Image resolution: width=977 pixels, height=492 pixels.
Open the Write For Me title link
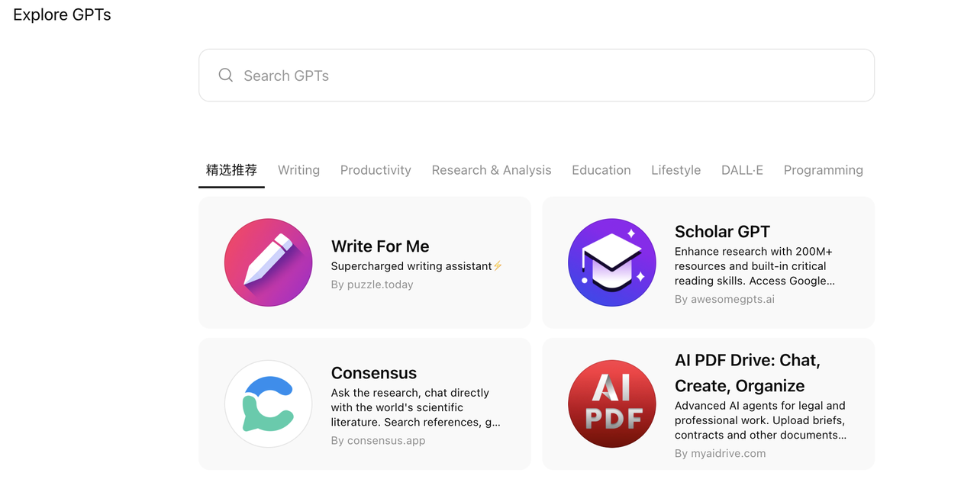click(380, 246)
